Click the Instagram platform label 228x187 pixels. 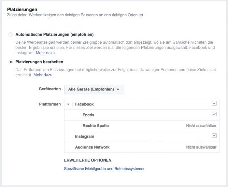pyautogui.click(x=84, y=136)
